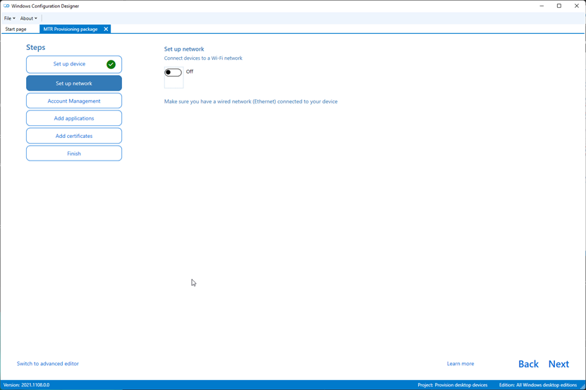Image resolution: width=586 pixels, height=390 pixels.
Task: Select the Set up network step
Action: click(74, 83)
